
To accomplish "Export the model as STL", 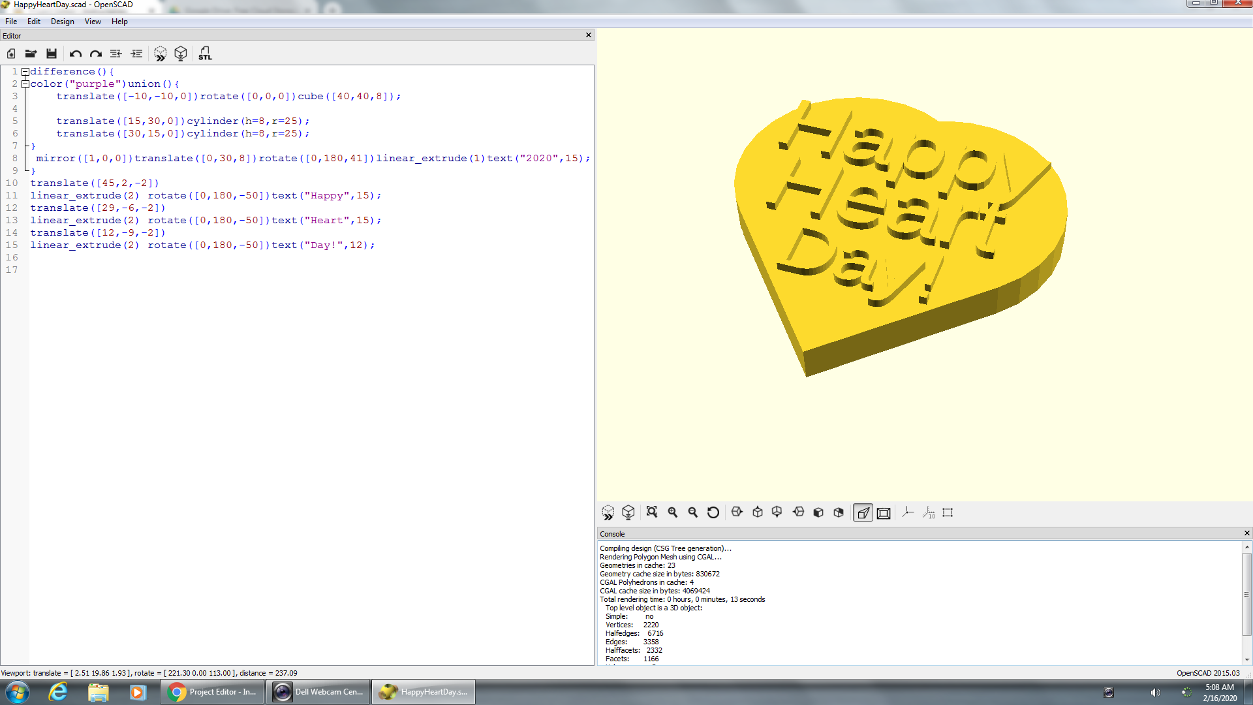I will 205,54.
